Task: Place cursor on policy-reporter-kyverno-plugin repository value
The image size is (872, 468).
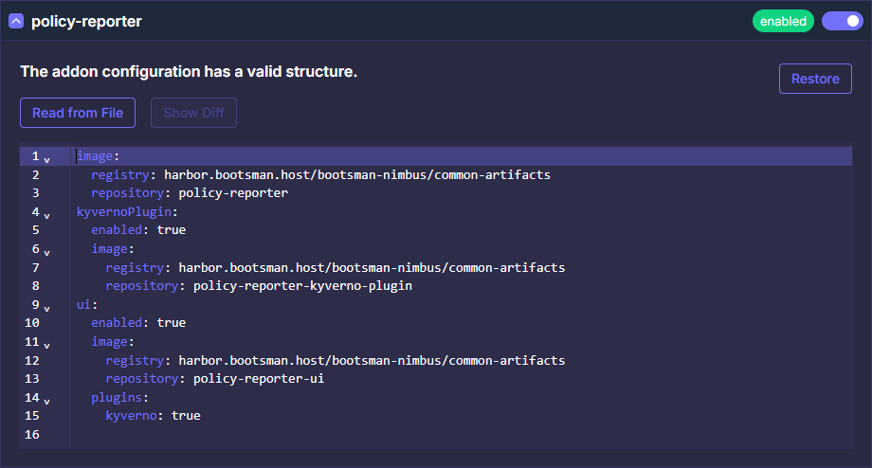Action: tap(302, 286)
